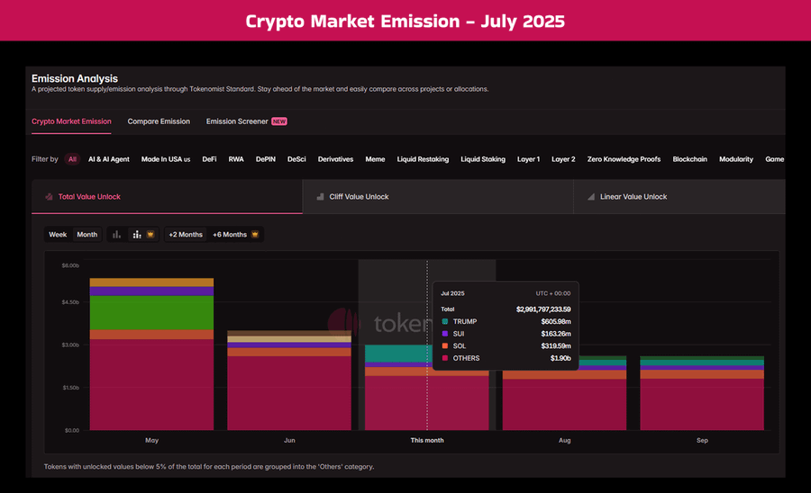Filter by DeSci category
This screenshot has height=493, width=811.
click(x=296, y=159)
